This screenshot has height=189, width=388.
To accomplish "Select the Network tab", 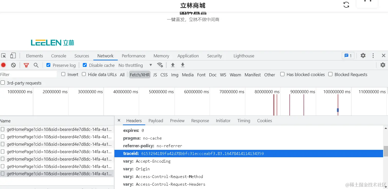I will (x=105, y=56).
